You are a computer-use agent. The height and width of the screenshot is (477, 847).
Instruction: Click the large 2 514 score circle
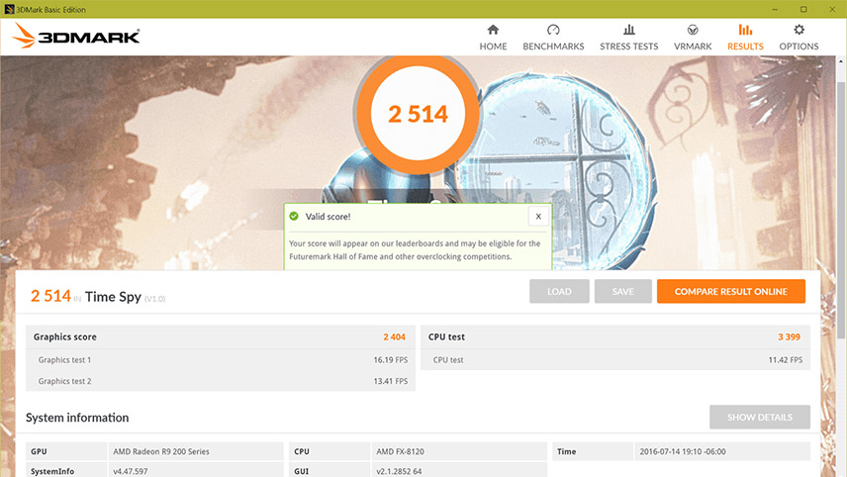click(418, 114)
